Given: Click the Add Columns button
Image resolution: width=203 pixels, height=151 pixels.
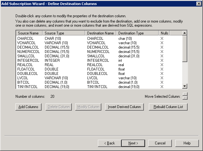Looking at the screenshot, I should click(x=28, y=107).
